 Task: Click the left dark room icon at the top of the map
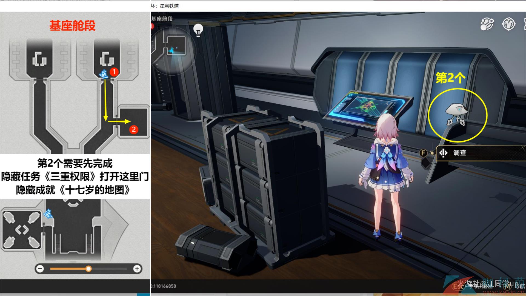tap(39, 59)
